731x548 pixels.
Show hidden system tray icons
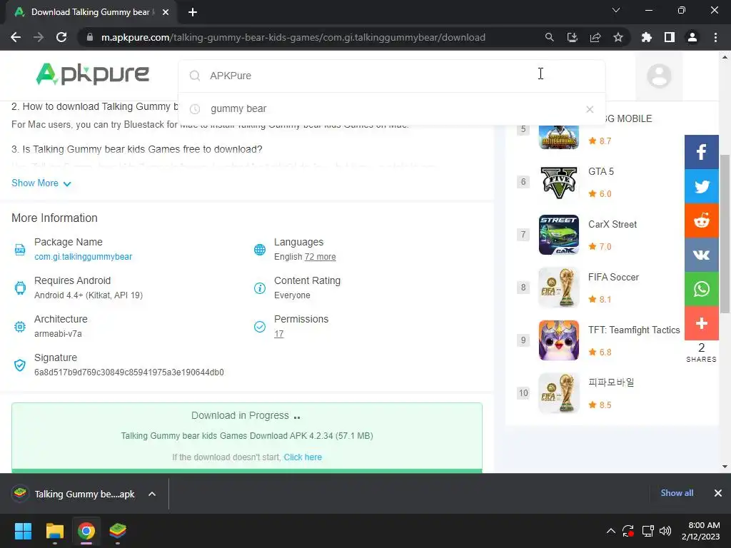tap(611, 531)
